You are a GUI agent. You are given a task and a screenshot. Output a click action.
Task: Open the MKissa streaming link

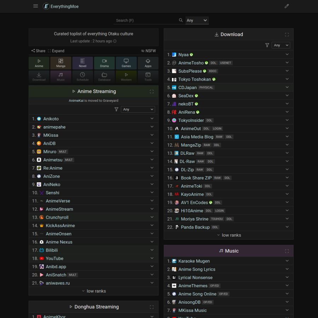click(51, 135)
